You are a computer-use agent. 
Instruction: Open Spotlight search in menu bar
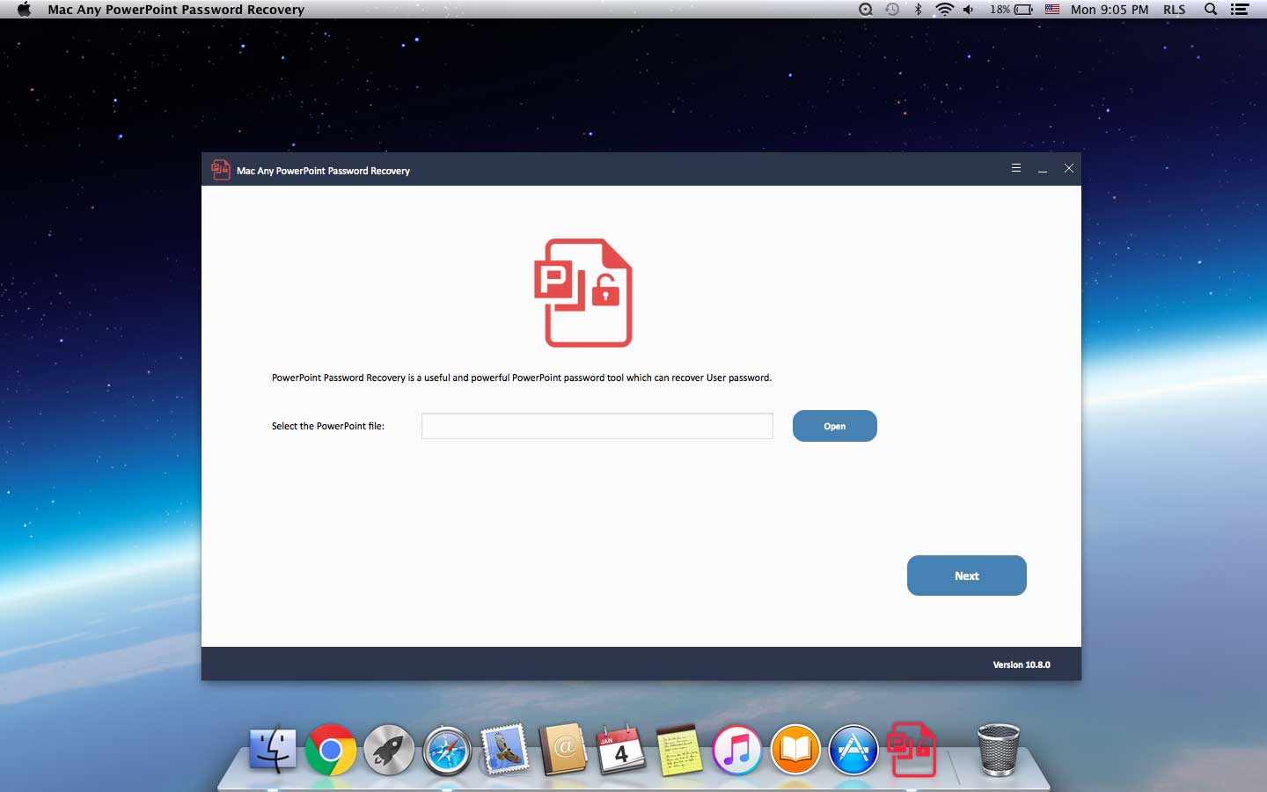click(x=1211, y=10)
